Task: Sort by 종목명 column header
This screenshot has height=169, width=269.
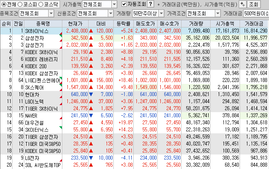Action: pos(43,24)
